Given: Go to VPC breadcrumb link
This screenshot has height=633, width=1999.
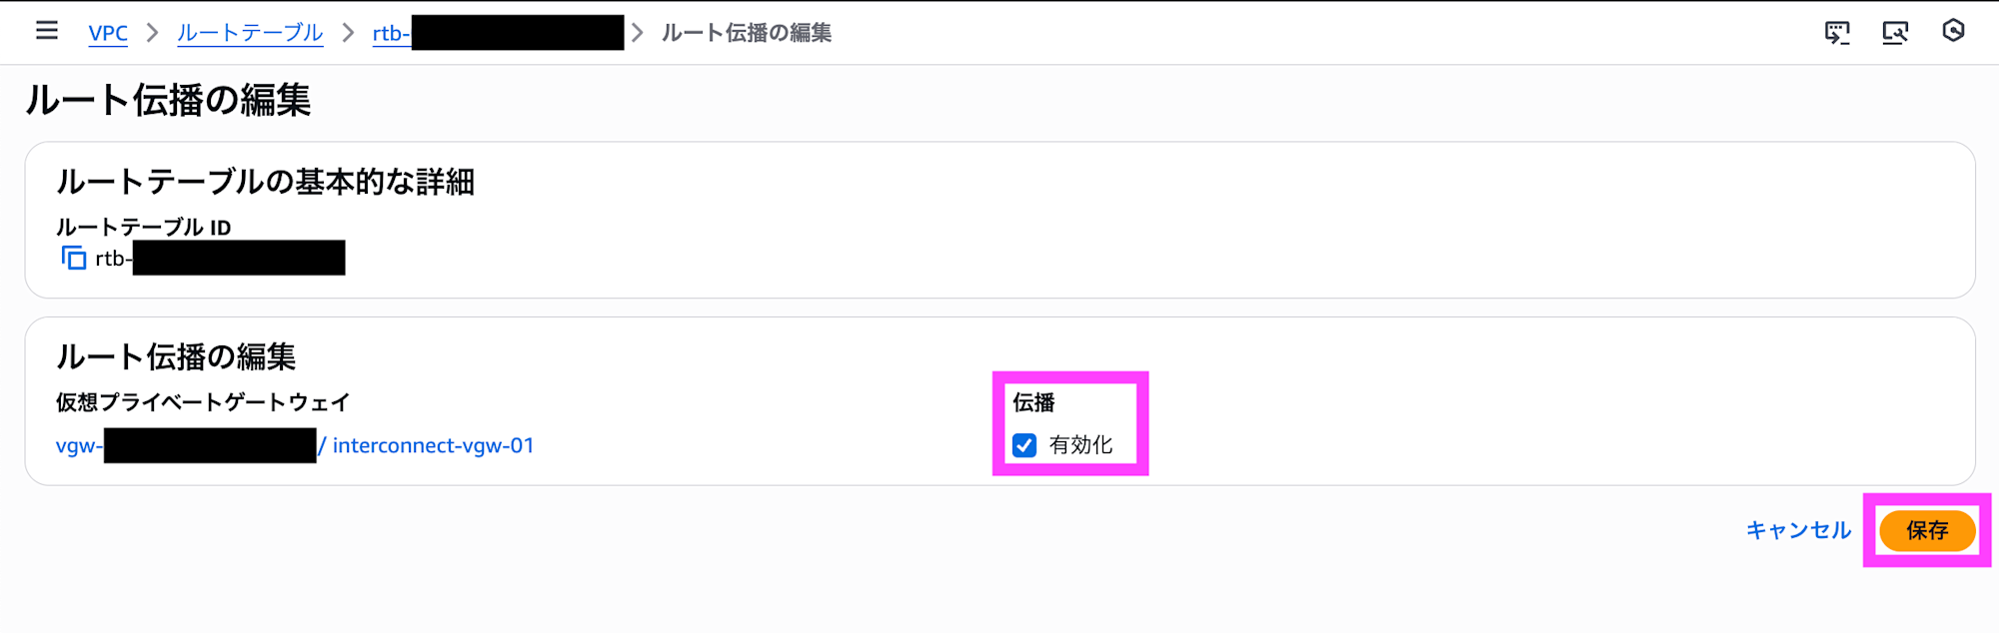Looking at the screenshot, I should pyautogui.click(x=108, y=33).
